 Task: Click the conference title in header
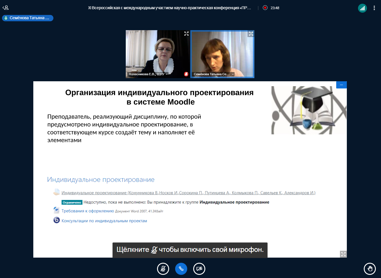(x=169, y=8)
